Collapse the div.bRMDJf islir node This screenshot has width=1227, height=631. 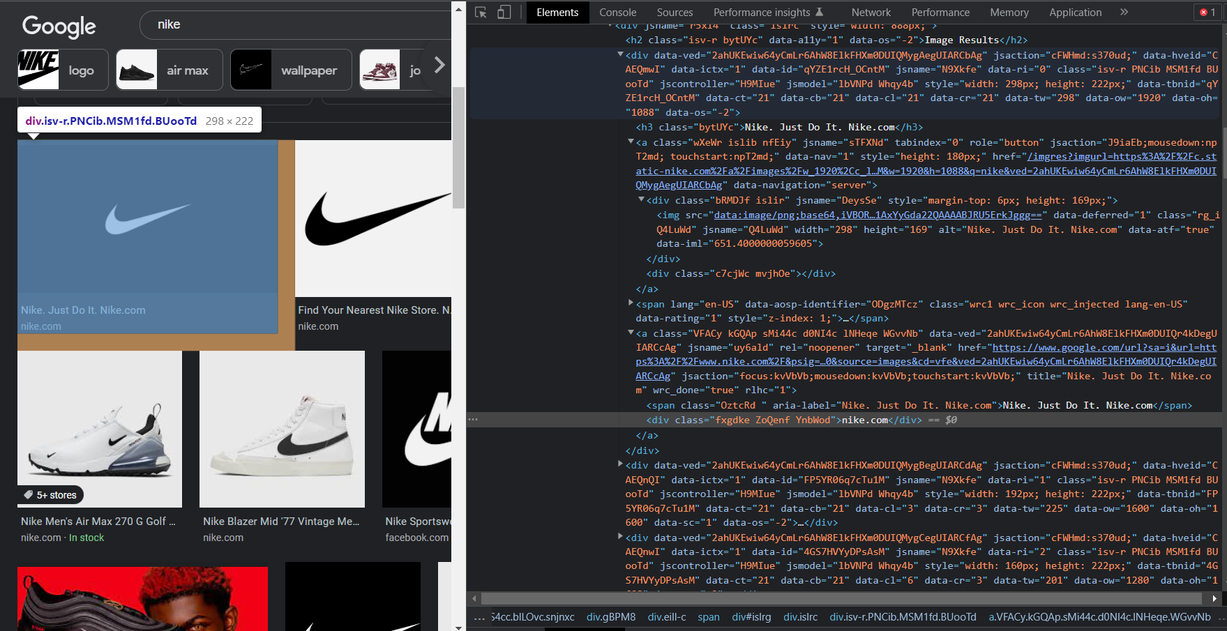click(641, 199)
